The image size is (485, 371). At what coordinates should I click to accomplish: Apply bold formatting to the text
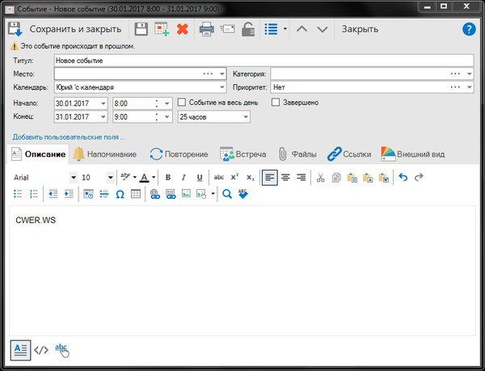(168, 178)
